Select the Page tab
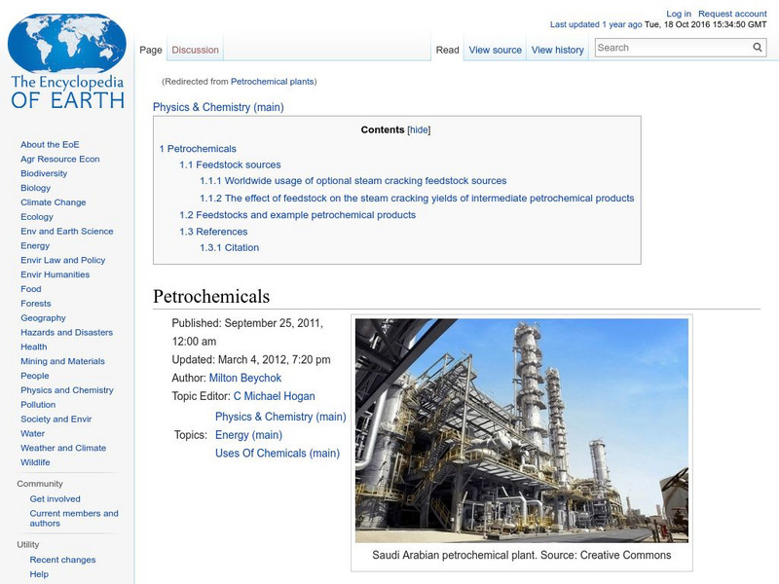The width and height of the screenshot is (779, 584). 151,49
